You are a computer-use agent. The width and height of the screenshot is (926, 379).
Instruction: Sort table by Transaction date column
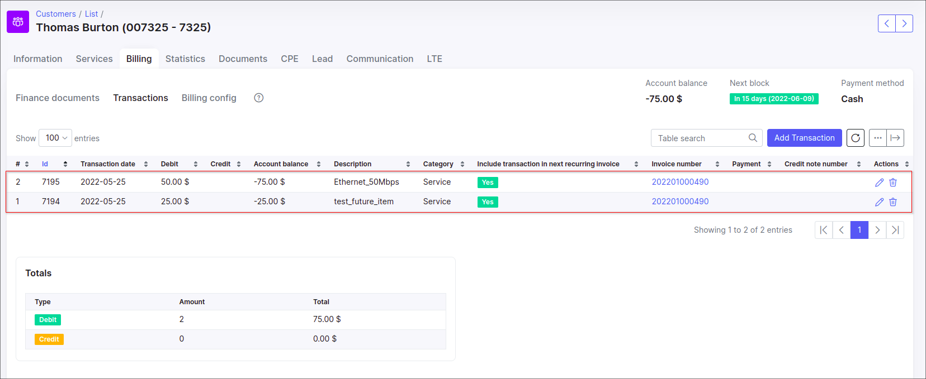[x=108, y=164]
